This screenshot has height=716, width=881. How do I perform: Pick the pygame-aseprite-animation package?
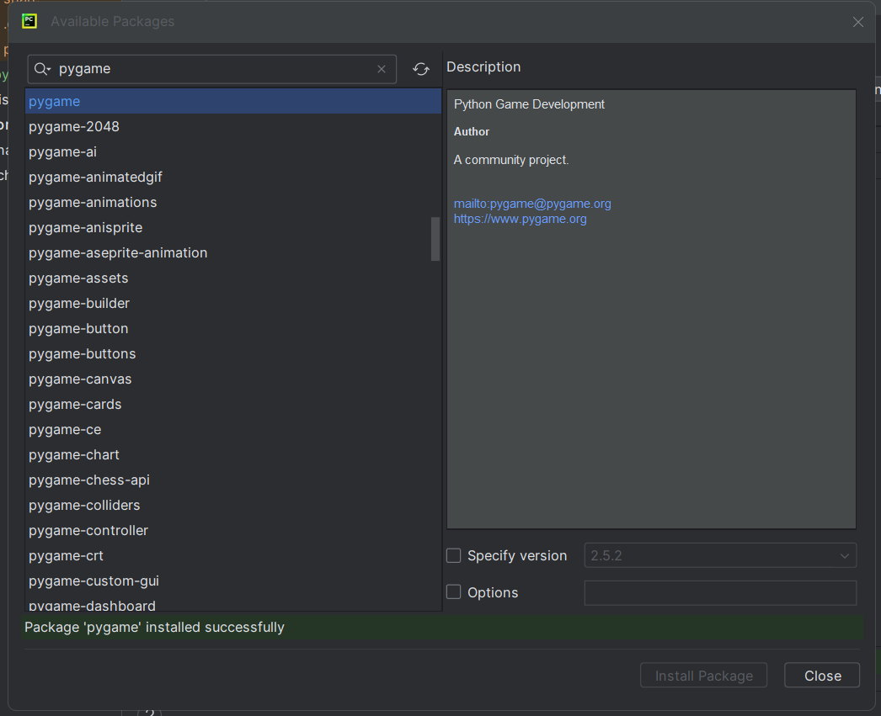click(233, 253)
